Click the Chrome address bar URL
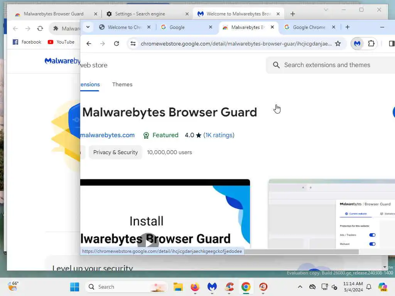Viewport: 395px width, 296px height. [x=236, y=44]
